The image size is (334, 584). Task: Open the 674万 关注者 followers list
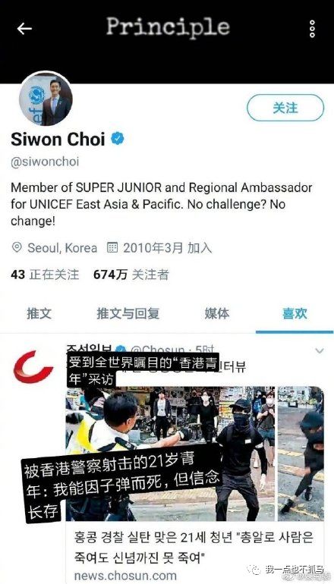[x=131, y=275]
